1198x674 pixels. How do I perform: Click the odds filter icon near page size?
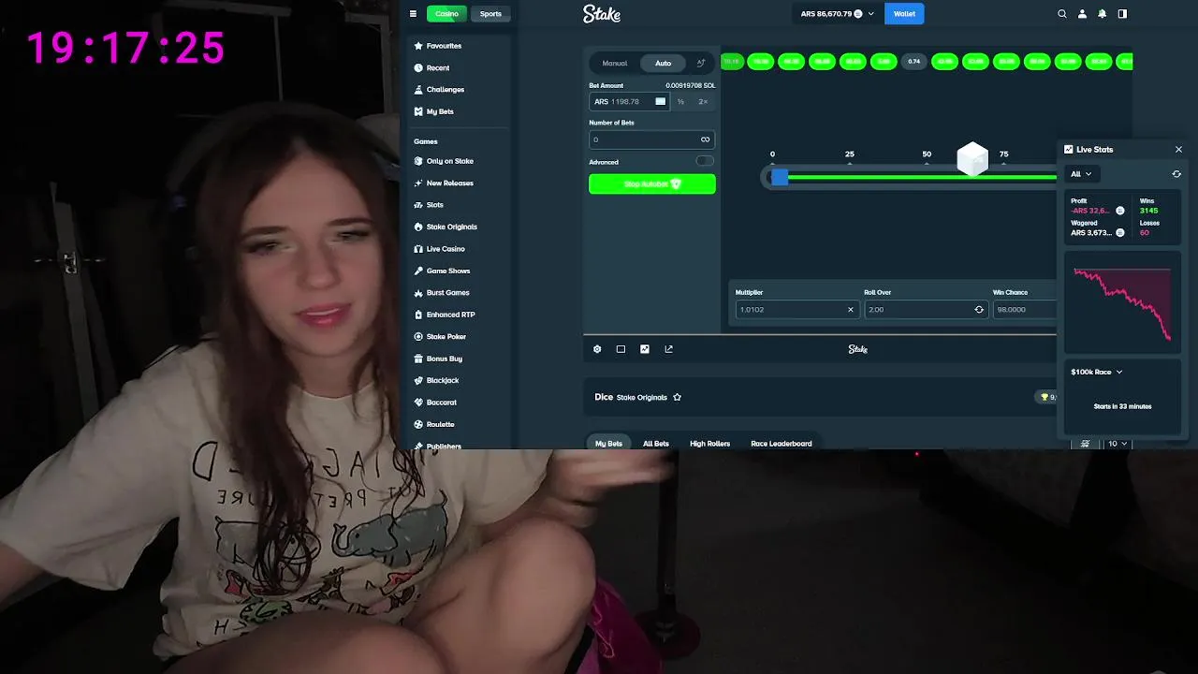tap(1085, 444)
